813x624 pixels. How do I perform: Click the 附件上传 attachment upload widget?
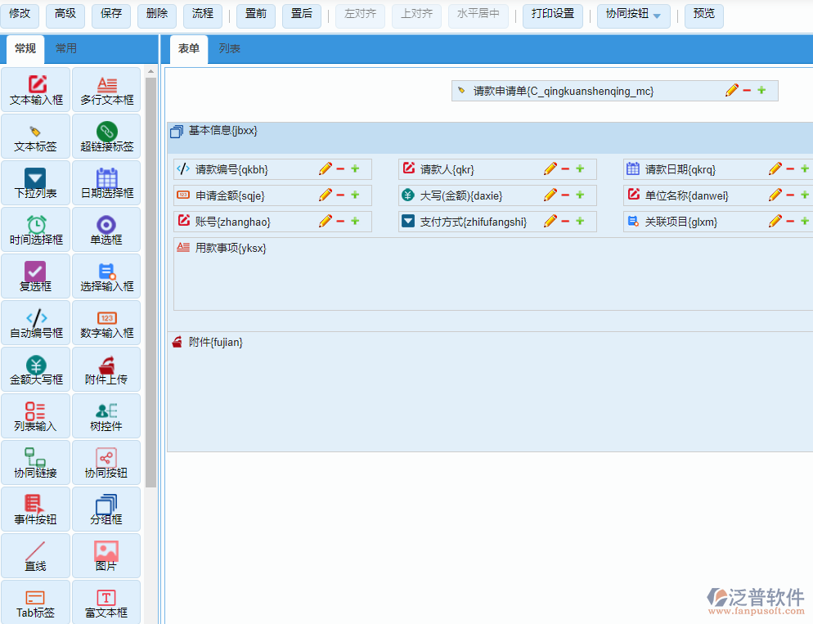(x=106, y=370)
